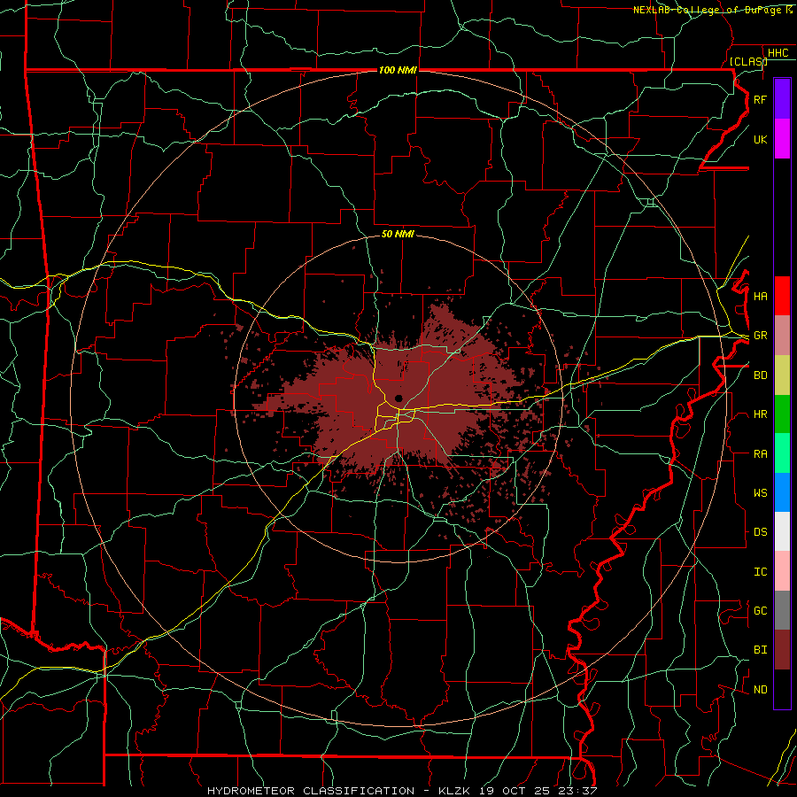Click the WS legend label

(760, 493)
